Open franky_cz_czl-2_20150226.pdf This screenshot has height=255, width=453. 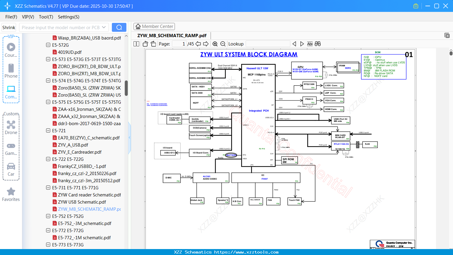tap(87, 174)
